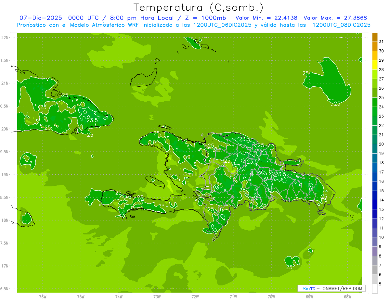Click the '21N' latitude axis label
Image resolution: width=390 pixels, height=301 pixels.
[5, 83]
